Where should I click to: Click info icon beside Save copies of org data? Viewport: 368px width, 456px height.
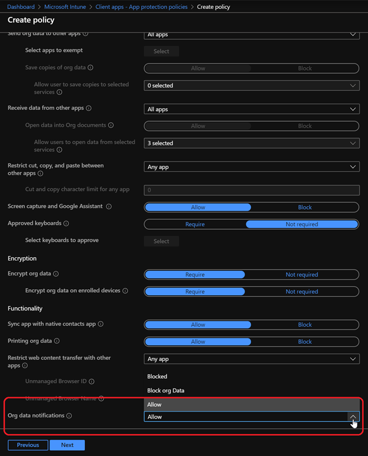(90, 68)
